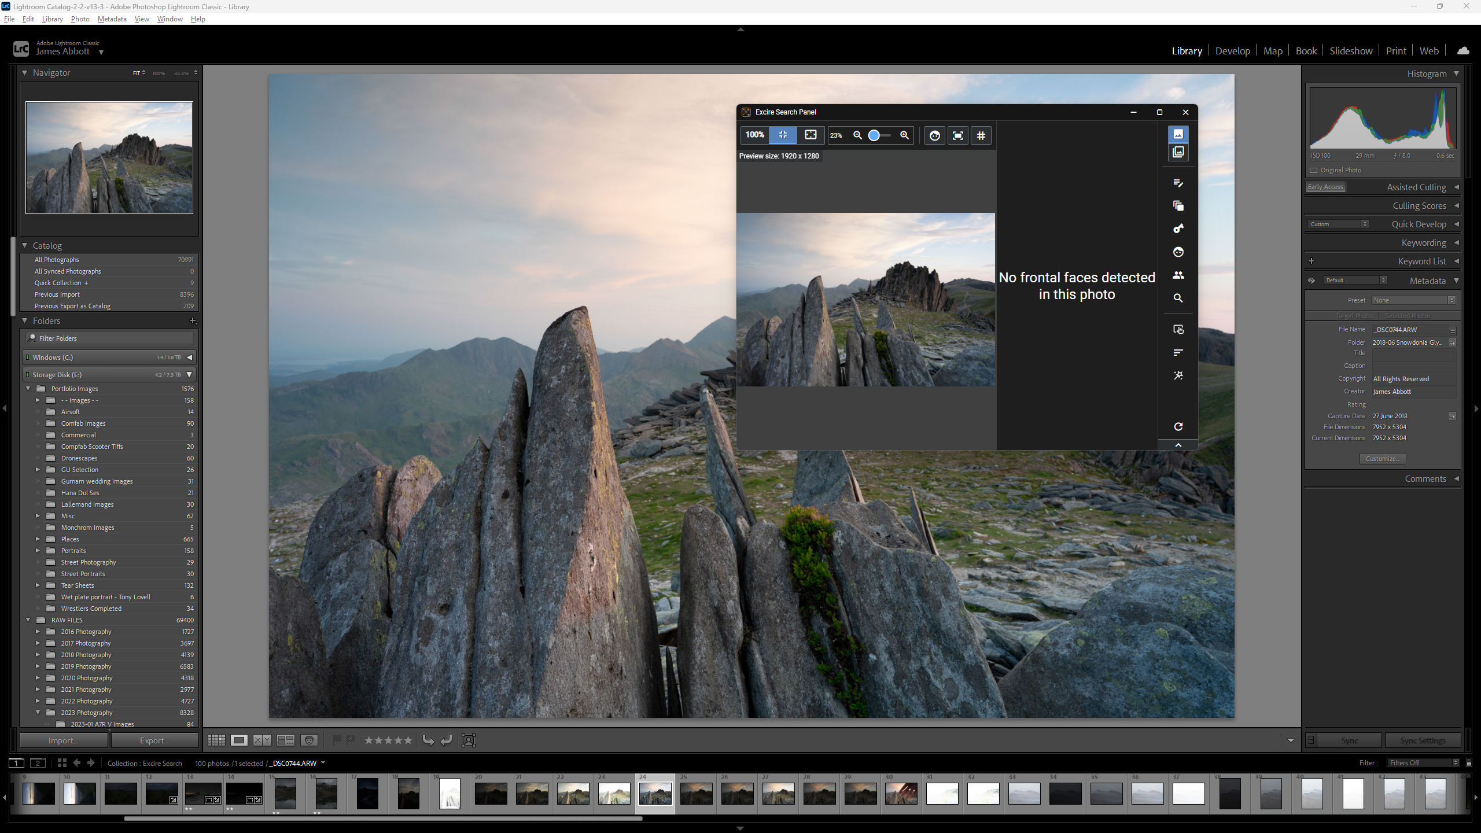Click the Customize button in Metadata
The width and height of the screenshot is (1481, 833).
pos(1382,459)
